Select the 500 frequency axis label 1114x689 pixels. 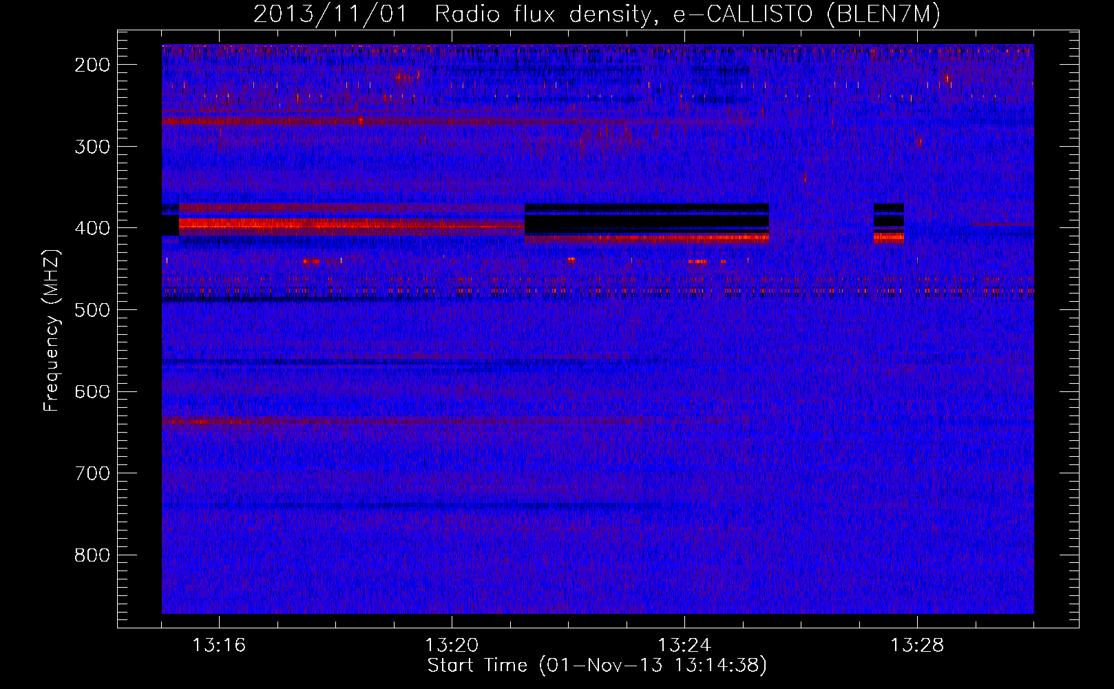tap(92, 310)
